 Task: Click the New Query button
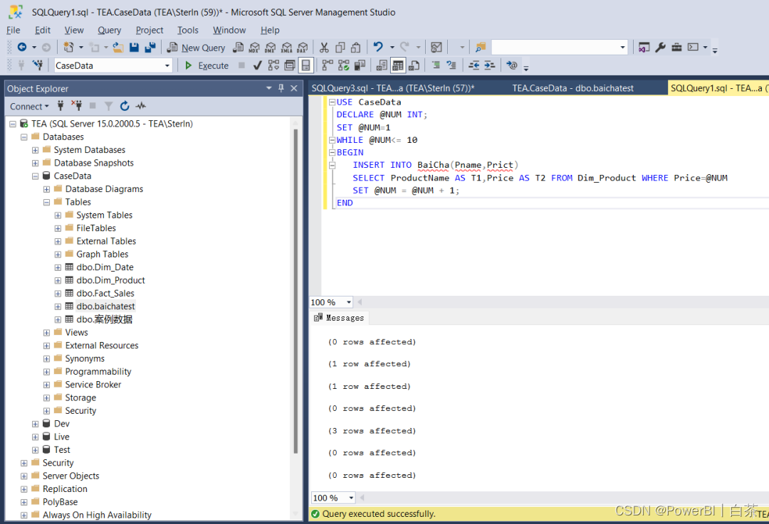click(x=197, y=48)
